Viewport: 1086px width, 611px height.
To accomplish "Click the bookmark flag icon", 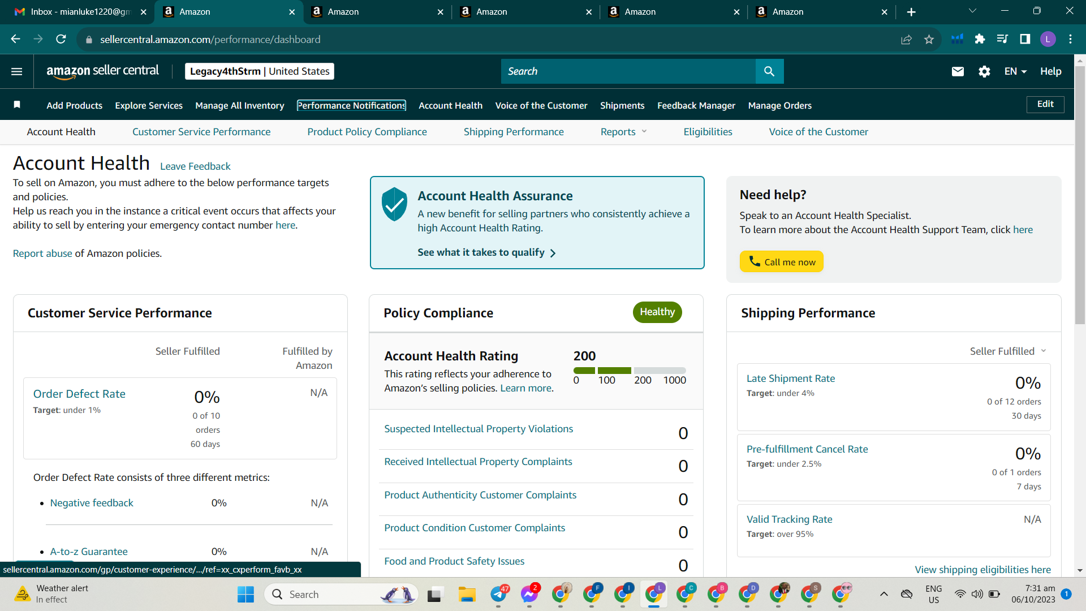I will pos(17,105).
